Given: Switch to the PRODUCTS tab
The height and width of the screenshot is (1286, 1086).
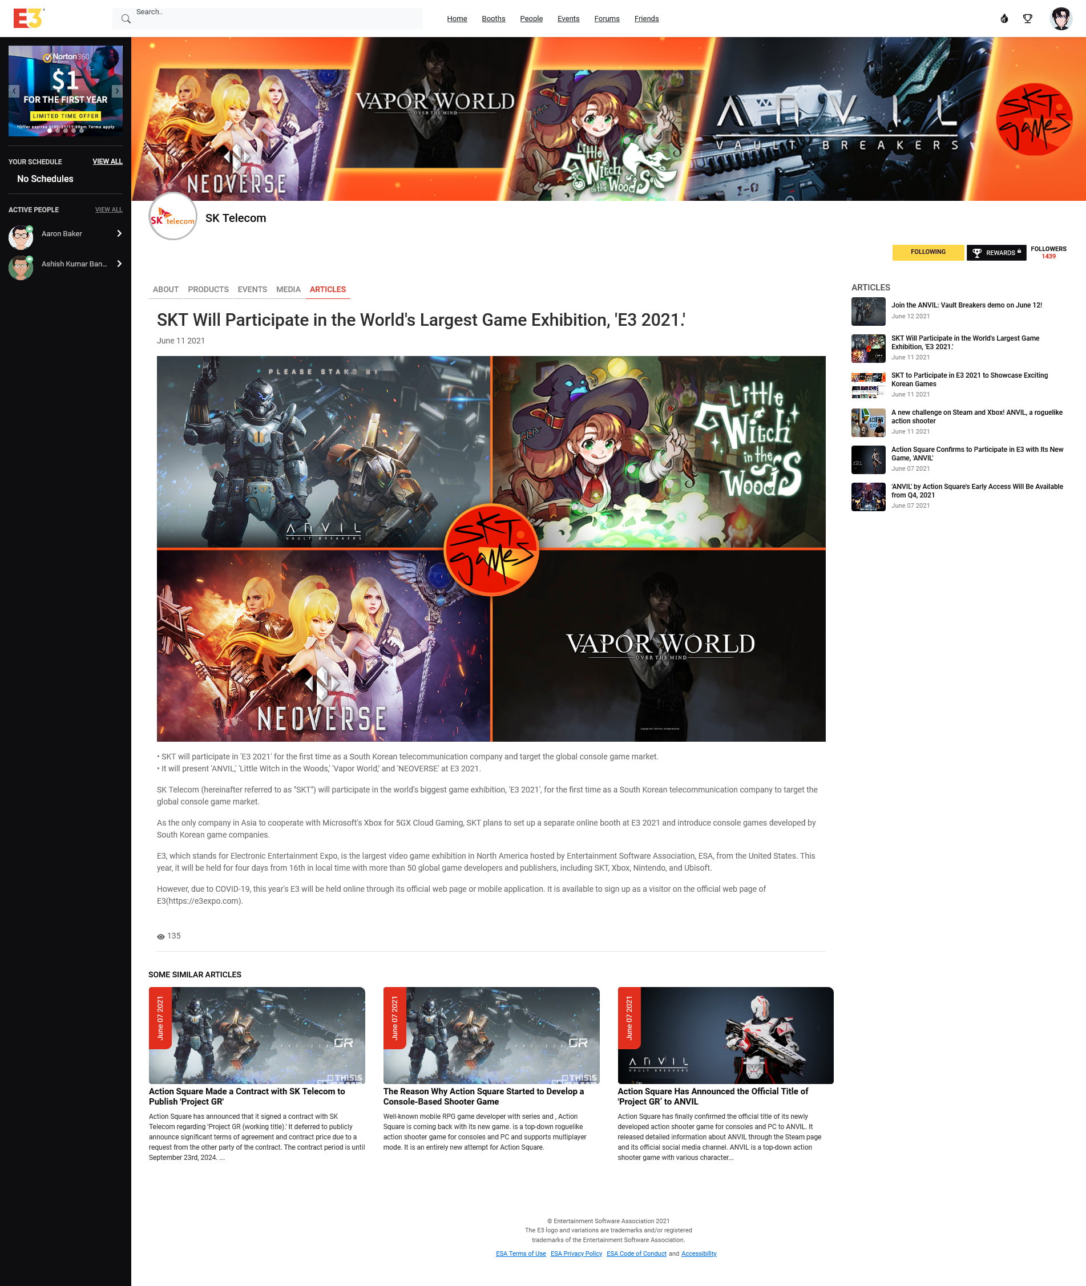Looking at the screenshot, I should [x=208, y=289].
